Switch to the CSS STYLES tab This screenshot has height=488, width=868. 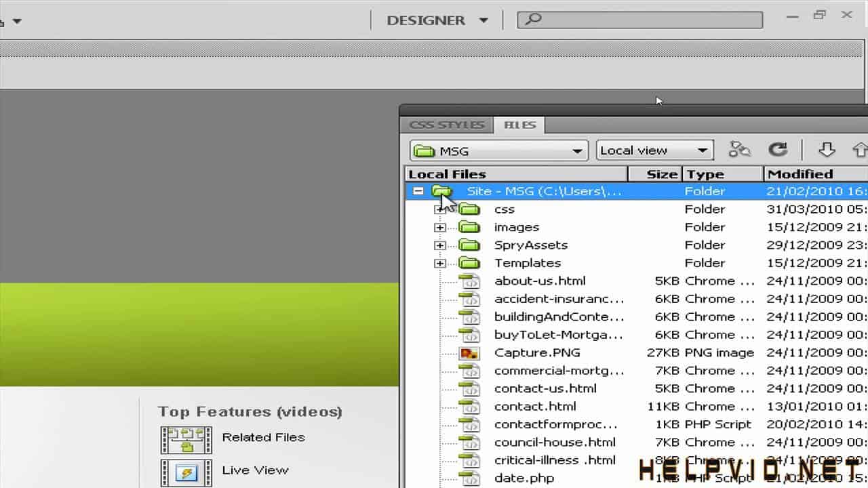tap(446, 125)
